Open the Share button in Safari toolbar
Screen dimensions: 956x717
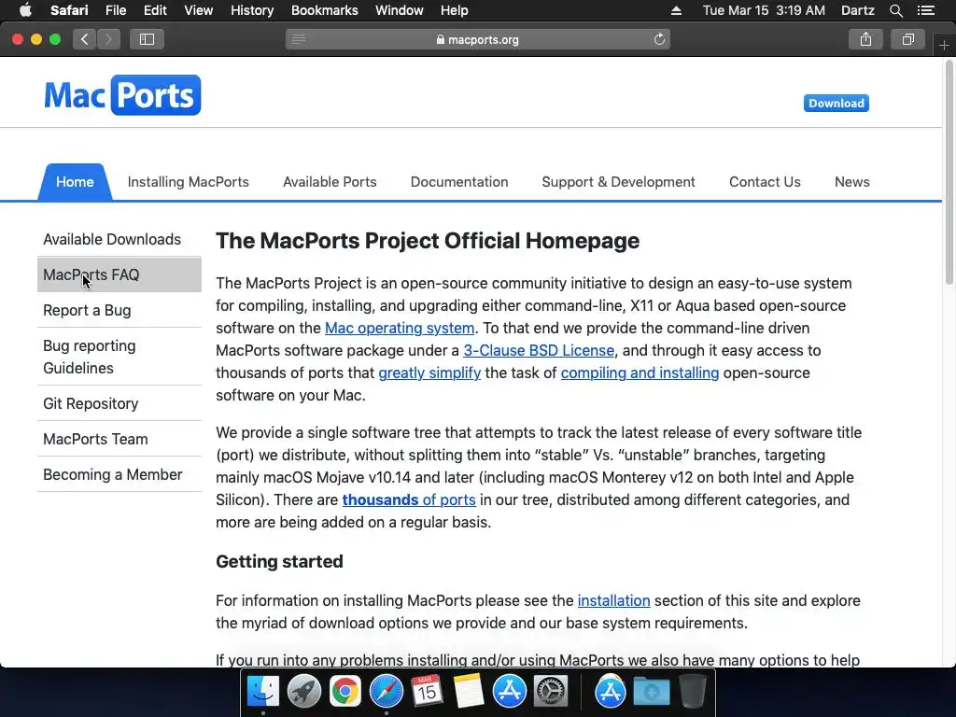click(x=865, y=39)
